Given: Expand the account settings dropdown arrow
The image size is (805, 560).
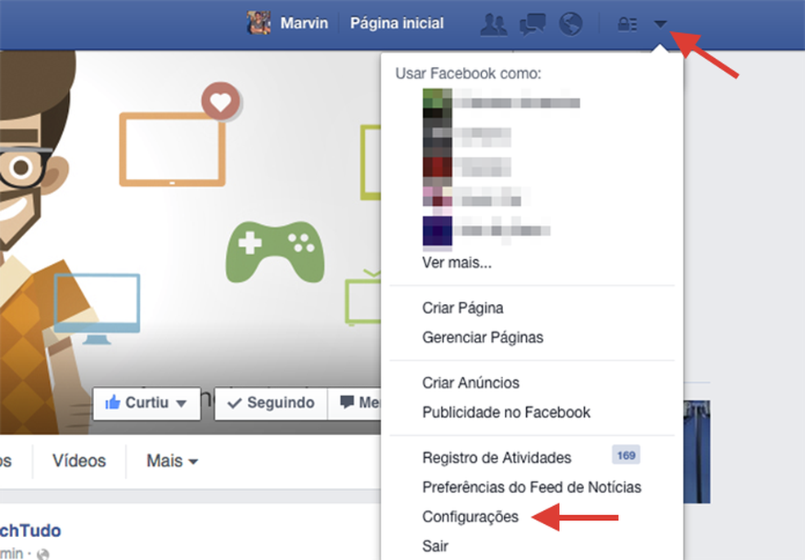Looking at the screenshot, I should click(661, 24).
